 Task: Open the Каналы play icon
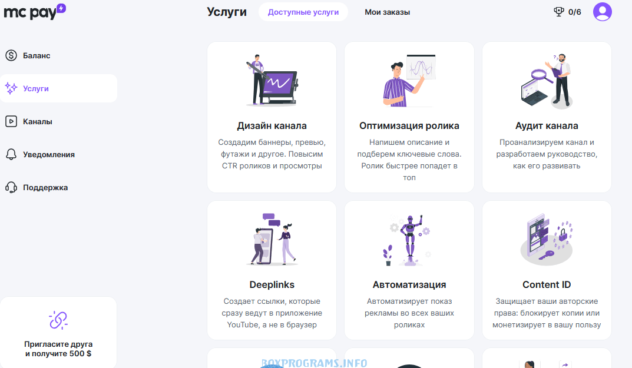[11, 121]
